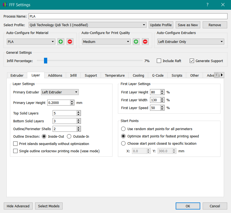Viewport: 231px width, 213px height.
Task: Add a print quality preset via green plus
Action: coord(136,42)
